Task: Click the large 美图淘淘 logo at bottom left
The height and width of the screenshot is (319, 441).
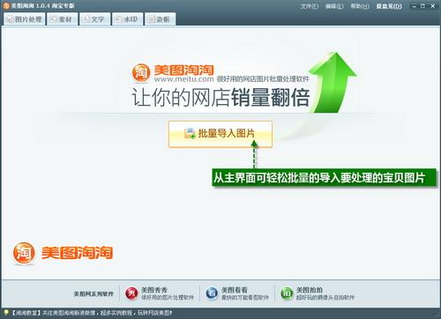Action: click(x=63, y=253)
